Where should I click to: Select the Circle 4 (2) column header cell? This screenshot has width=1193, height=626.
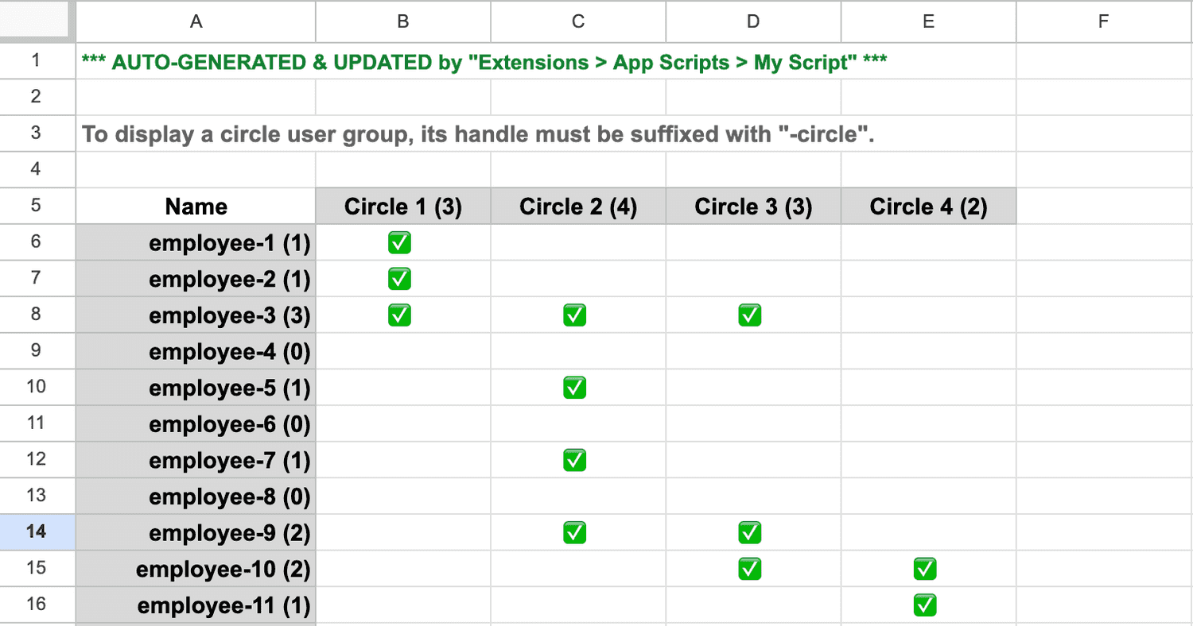(927, 206)
